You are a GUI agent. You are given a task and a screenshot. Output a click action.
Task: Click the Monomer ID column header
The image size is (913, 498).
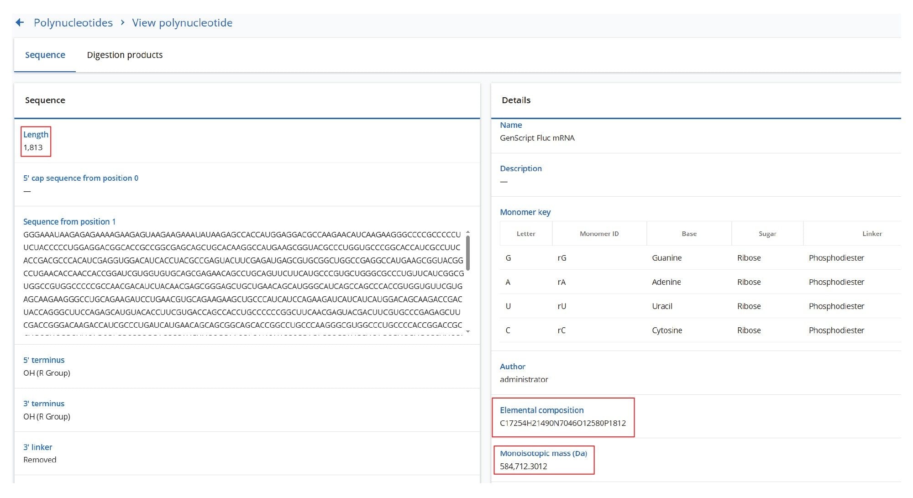(599, 234)
